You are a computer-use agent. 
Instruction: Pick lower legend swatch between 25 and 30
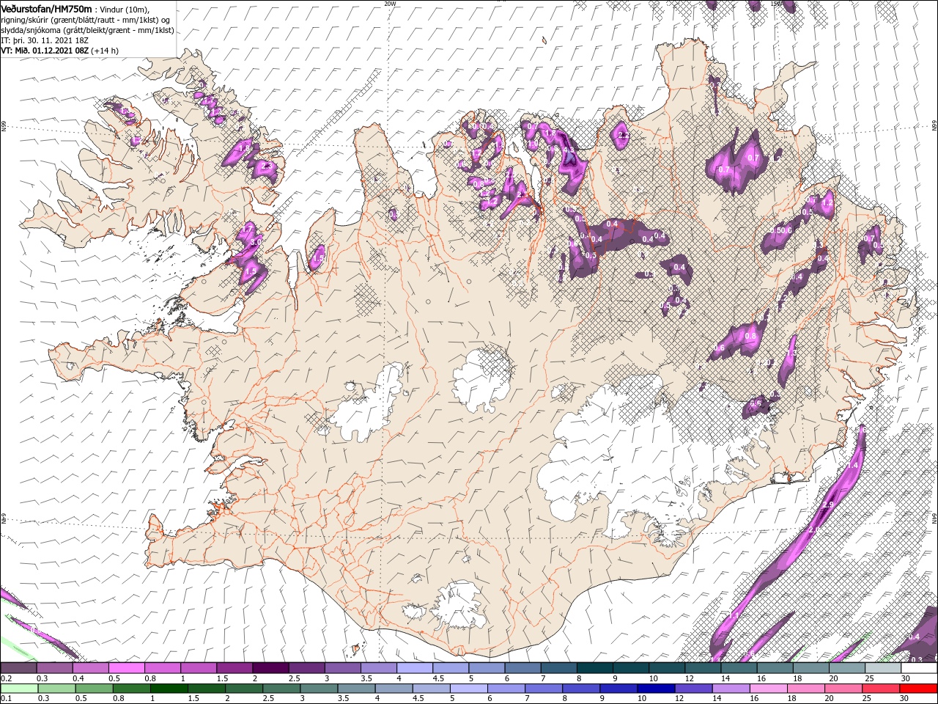881,689
